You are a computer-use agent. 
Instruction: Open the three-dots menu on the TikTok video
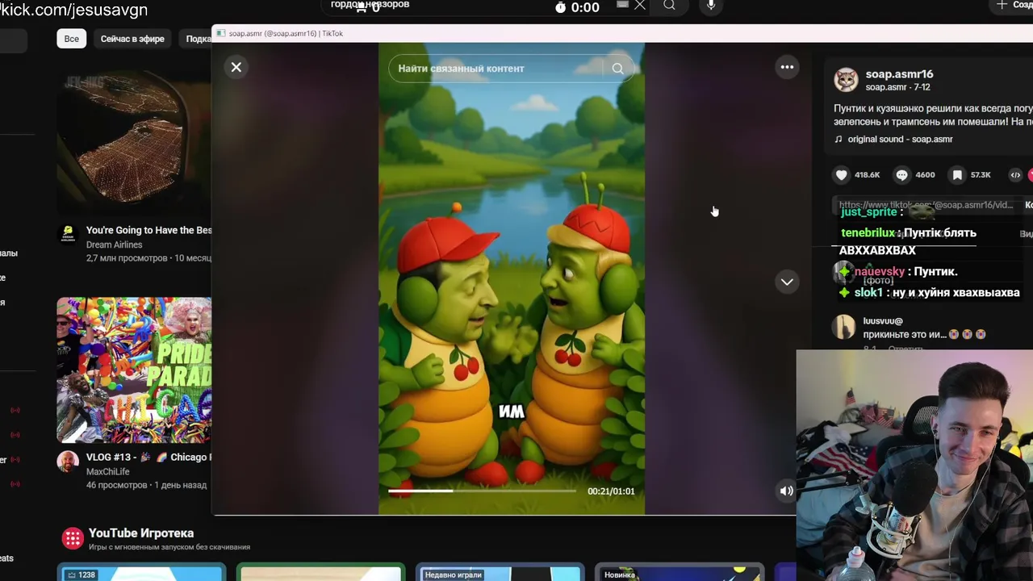787,67
